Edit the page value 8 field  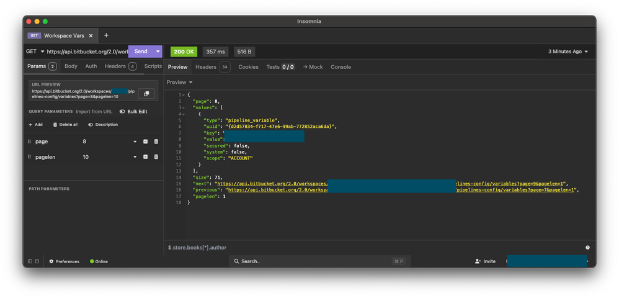(x=106, y=142)
